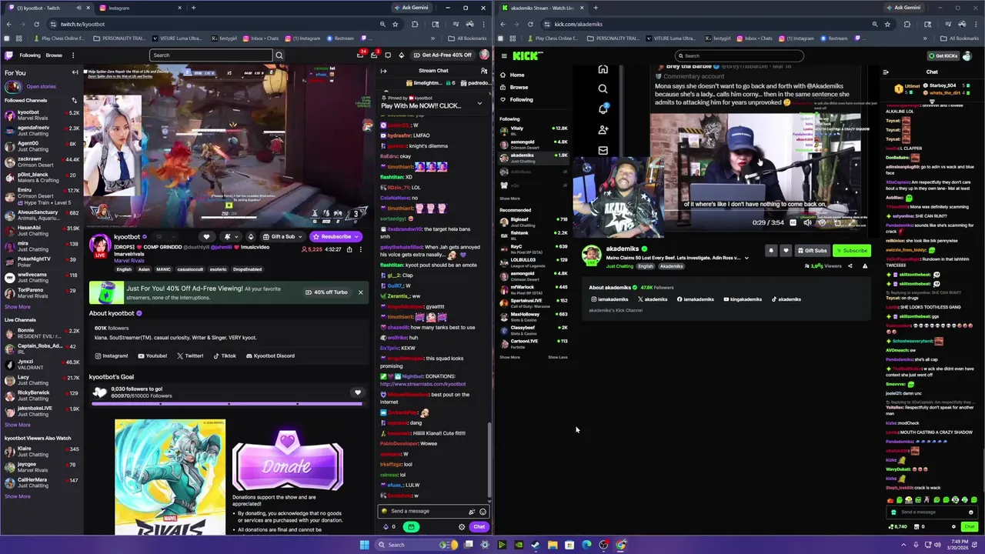Image resolution: width=985 pixels, height=554 pixels.
Task: Open Twitch Following tab
Action: [x=30, y=55]
